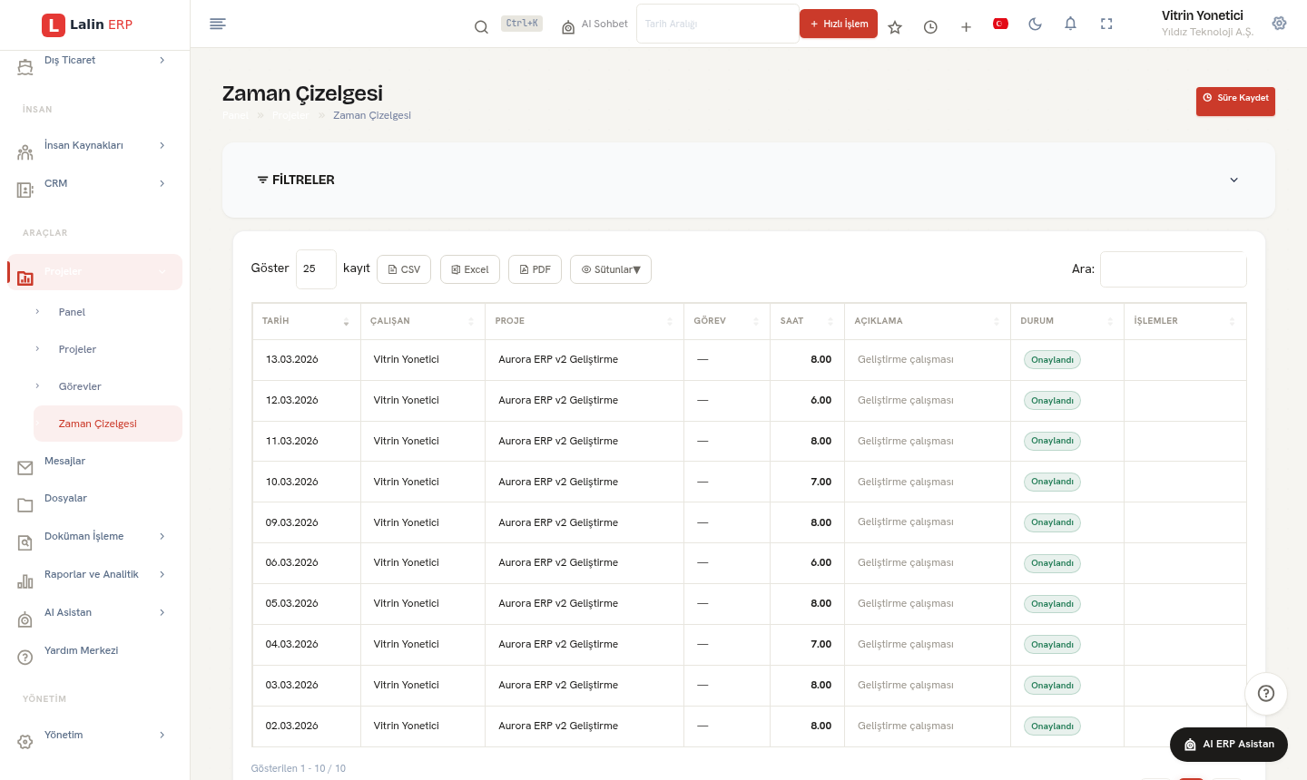Open Dosyalar from sidebar

point(94,498)
